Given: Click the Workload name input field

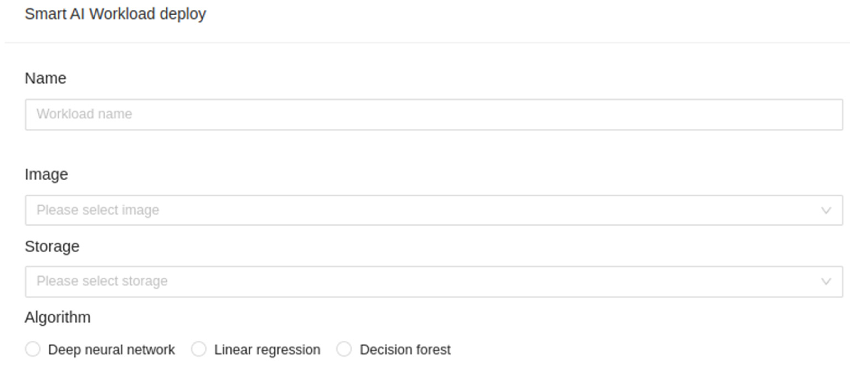Looking at the screenshot, I should click(x=433, y=114).
